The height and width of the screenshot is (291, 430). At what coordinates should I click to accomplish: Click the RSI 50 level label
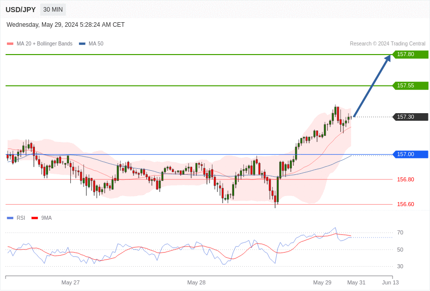[x=400, y=250]
